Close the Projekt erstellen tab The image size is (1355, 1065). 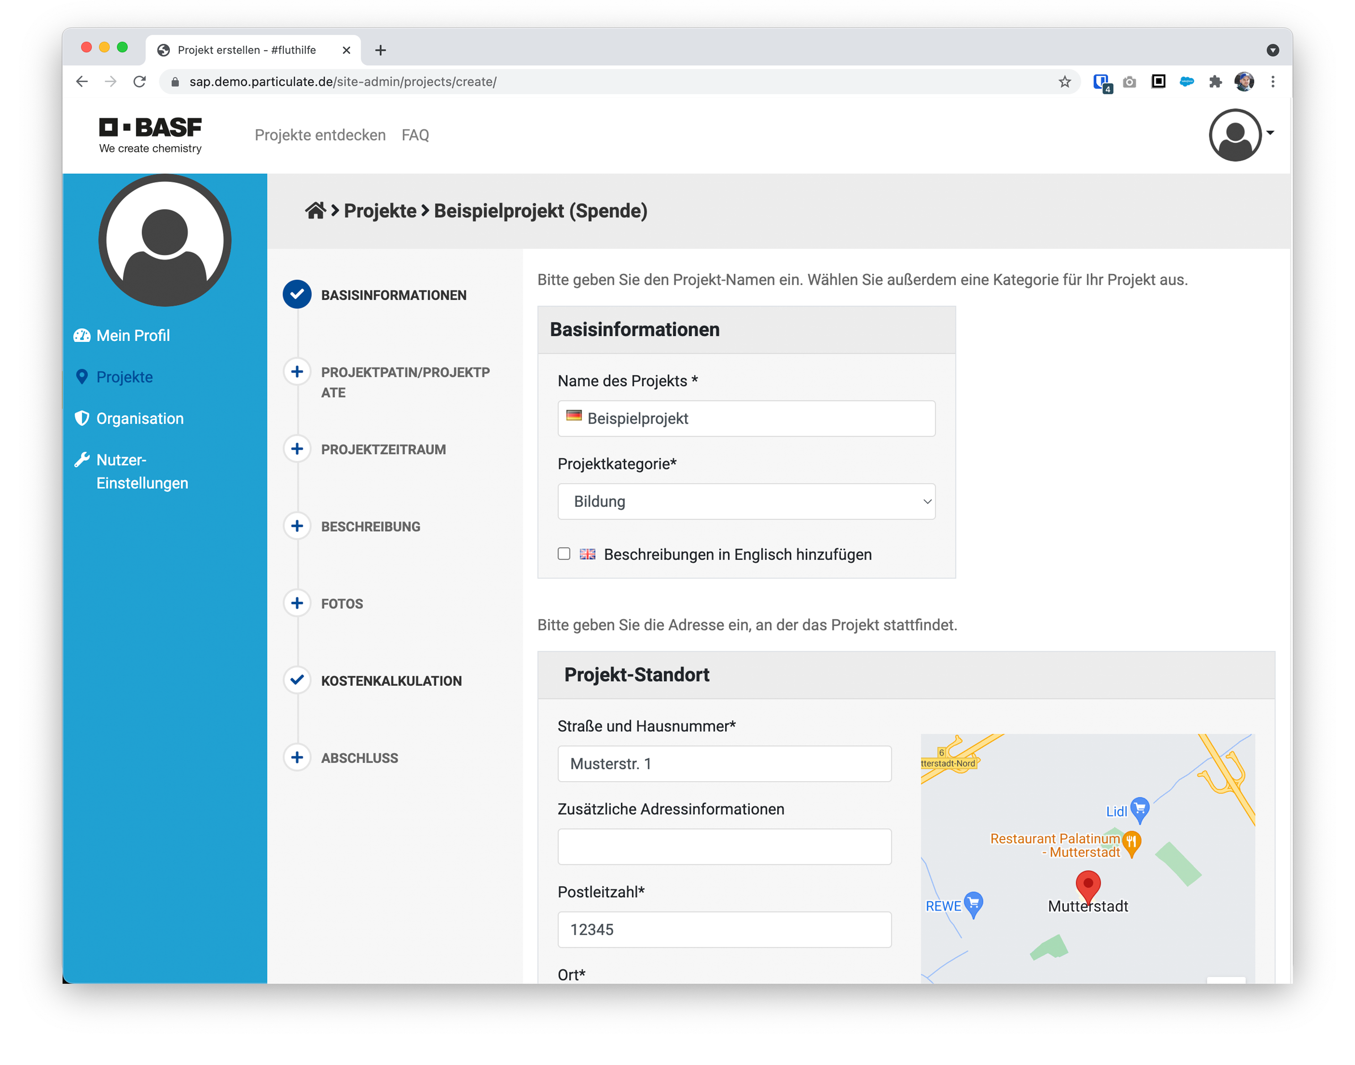[346, 50]
